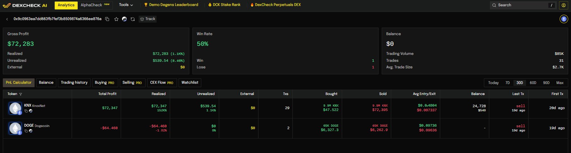Open DexCheck Perpetuals DEX

275,5
